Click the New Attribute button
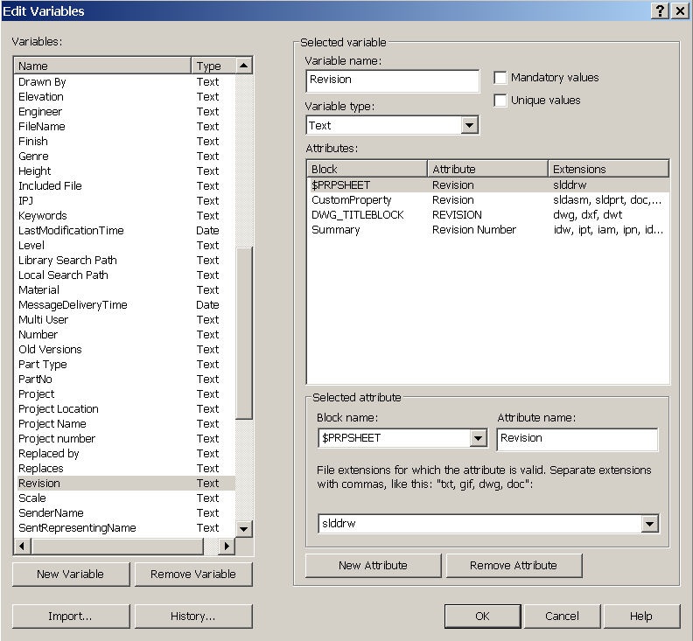Viewport: 693px width, 641px height. coord(373,566)
